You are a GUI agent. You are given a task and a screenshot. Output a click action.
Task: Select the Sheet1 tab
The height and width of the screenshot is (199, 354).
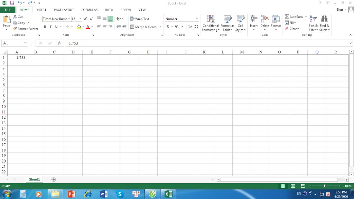[34, 179]
